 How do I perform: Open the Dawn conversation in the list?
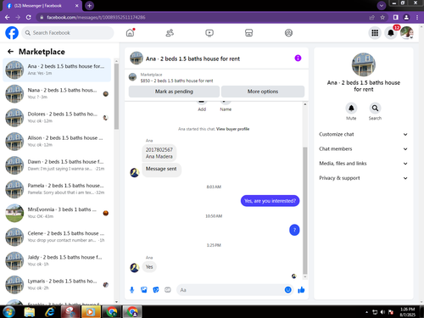pyautogui.click(x=57, y=165)
